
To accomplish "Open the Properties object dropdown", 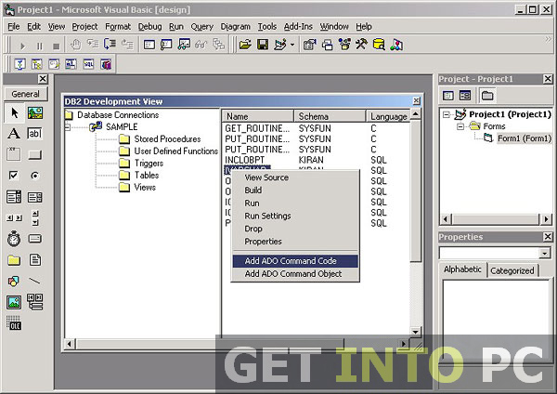I will point(544,253).
